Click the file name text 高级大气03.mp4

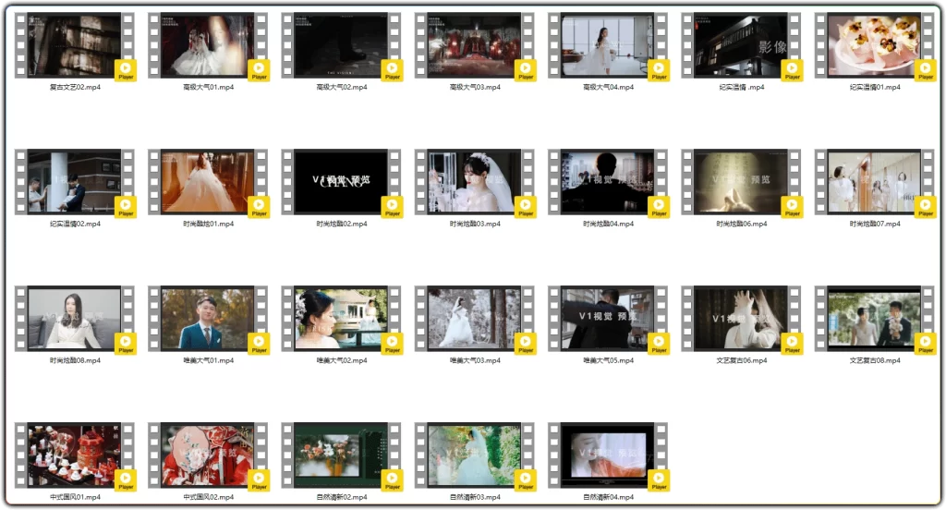(475, 87)
